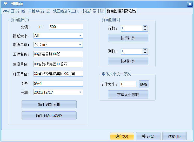Increase 行数 with up arrow
Screen dimensions: 194x142
145,27
